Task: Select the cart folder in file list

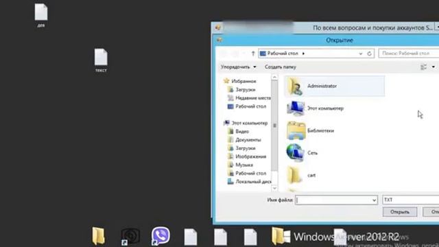Action: pos(301,176)
